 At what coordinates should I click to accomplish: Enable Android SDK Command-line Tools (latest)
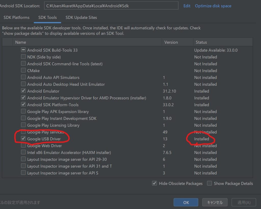point(23,64)
